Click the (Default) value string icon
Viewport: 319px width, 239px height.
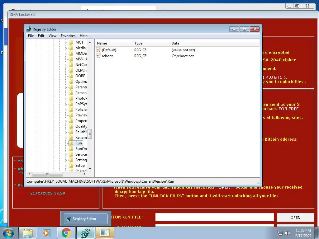click(99, 50)
